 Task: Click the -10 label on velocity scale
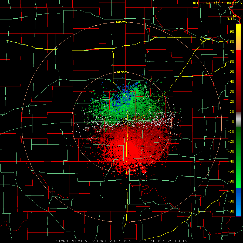[x=231, y=131]
